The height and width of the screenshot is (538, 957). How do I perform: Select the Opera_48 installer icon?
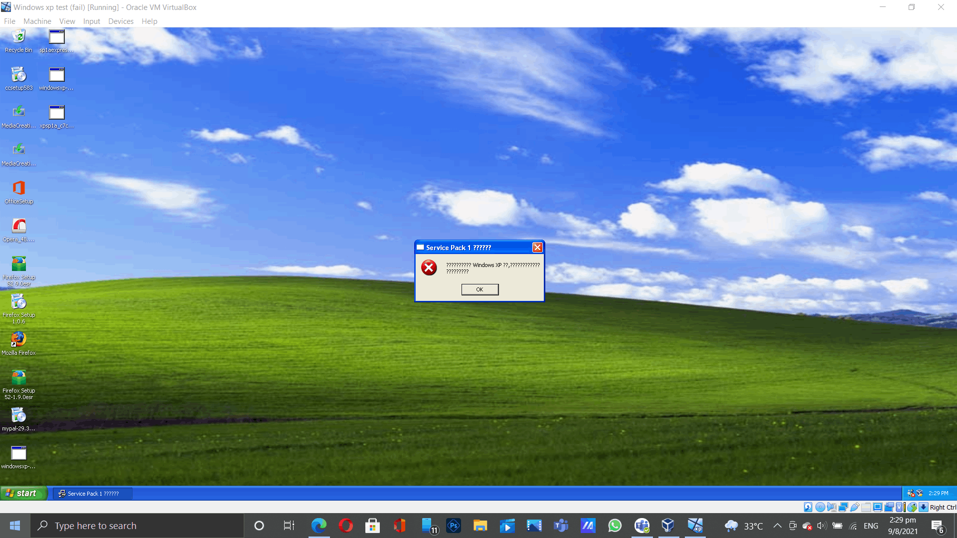[19, 230]
